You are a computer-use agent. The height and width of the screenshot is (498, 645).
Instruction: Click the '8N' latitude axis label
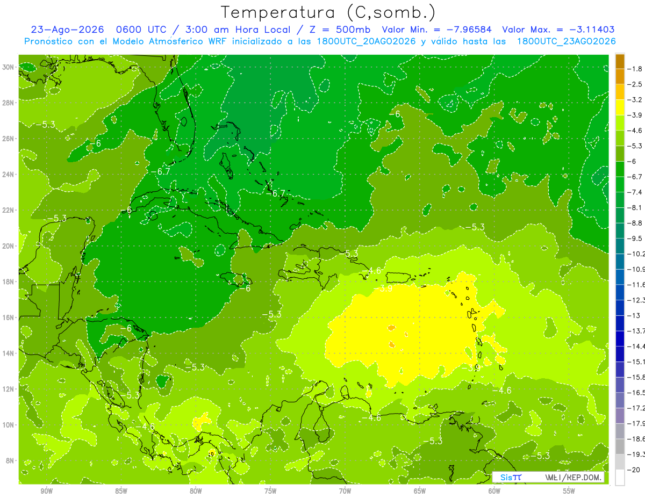coord(11,460)
